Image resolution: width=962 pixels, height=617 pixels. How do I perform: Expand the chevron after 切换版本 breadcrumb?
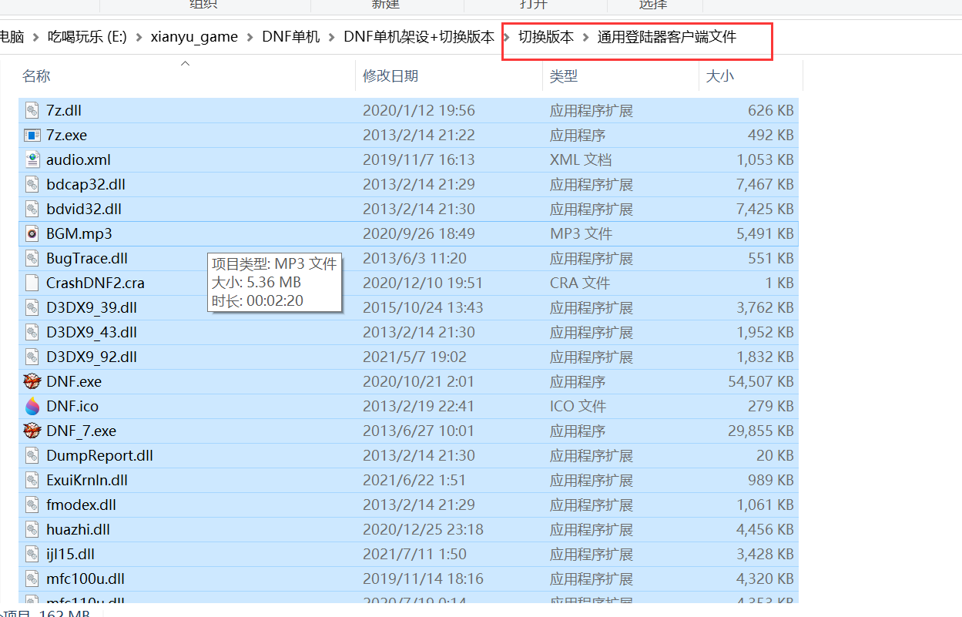tap(586, 37)
